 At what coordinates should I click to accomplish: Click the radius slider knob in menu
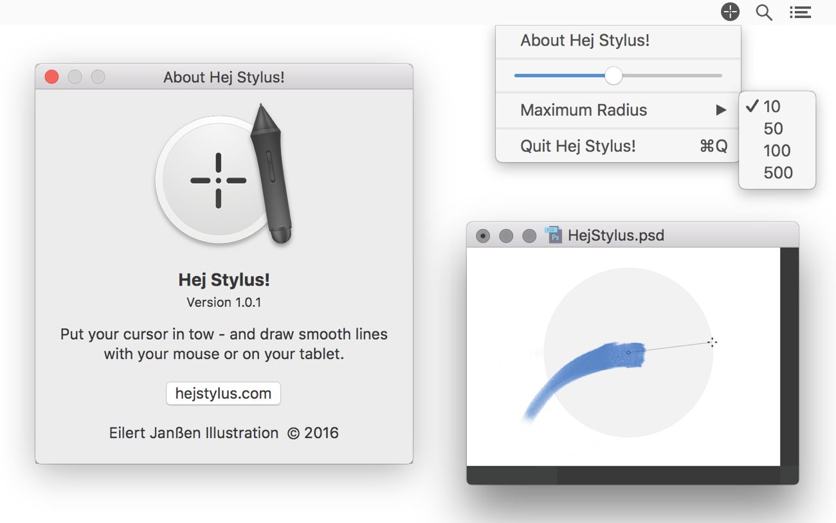(x=613, y=76)
